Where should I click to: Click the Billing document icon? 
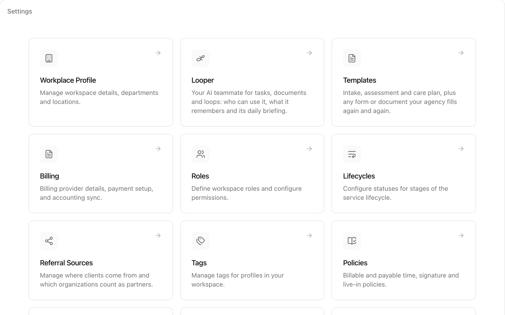[49, 154]
